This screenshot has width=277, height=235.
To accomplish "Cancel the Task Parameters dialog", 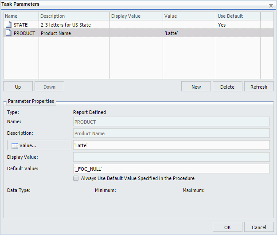I will (x=259, y=227).
